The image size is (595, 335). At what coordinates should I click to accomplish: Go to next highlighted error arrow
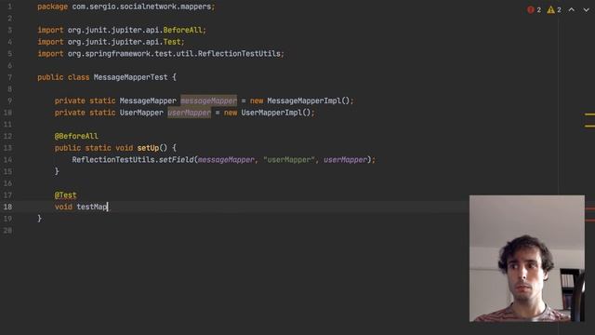587,9
